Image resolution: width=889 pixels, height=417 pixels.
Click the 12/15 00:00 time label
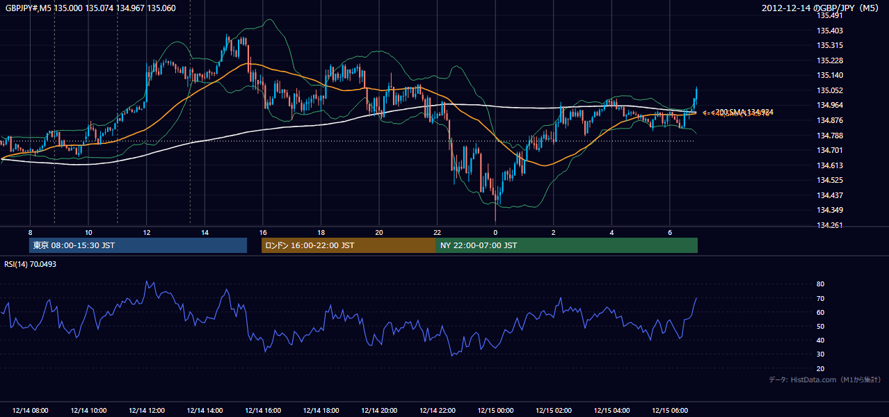tap(495, 410)
